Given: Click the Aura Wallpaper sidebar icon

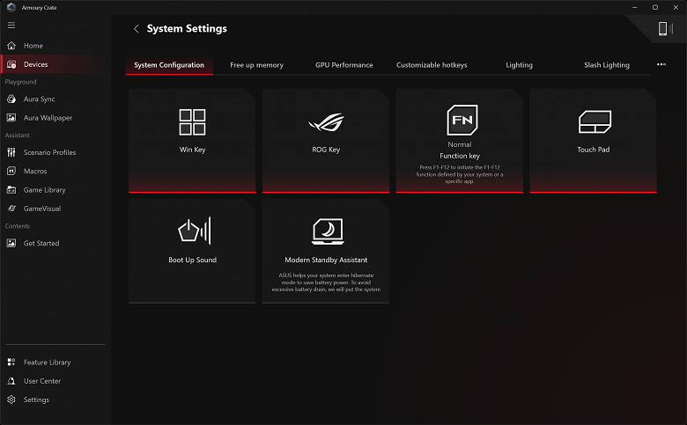Looking at the screenshot, I should pos(11,118).
